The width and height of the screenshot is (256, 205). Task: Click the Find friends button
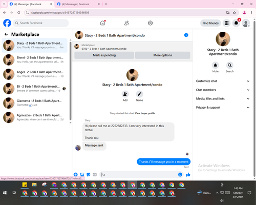210,23
